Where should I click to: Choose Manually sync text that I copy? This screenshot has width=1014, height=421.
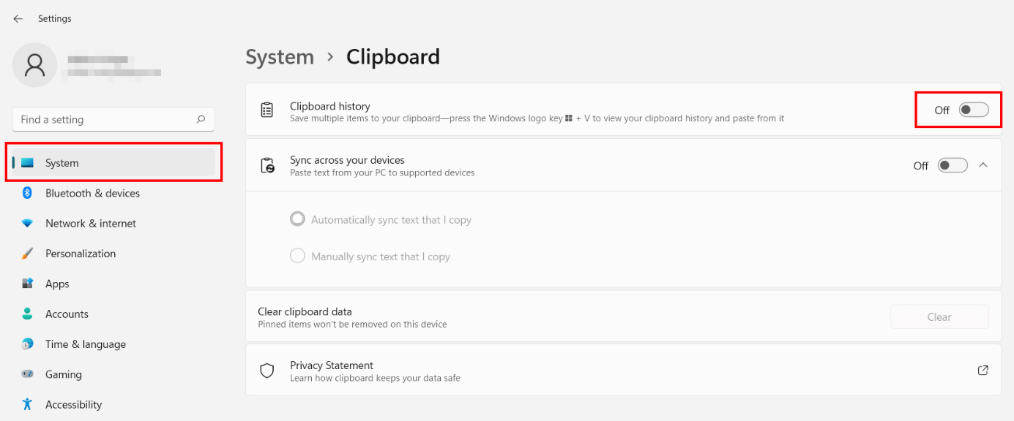tap(370, 257)
